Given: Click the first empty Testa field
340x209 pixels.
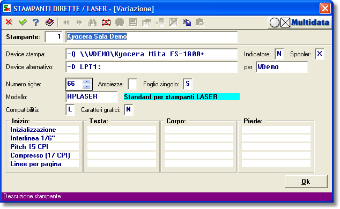Looking at the screenshot, I should tap(122, 130).
